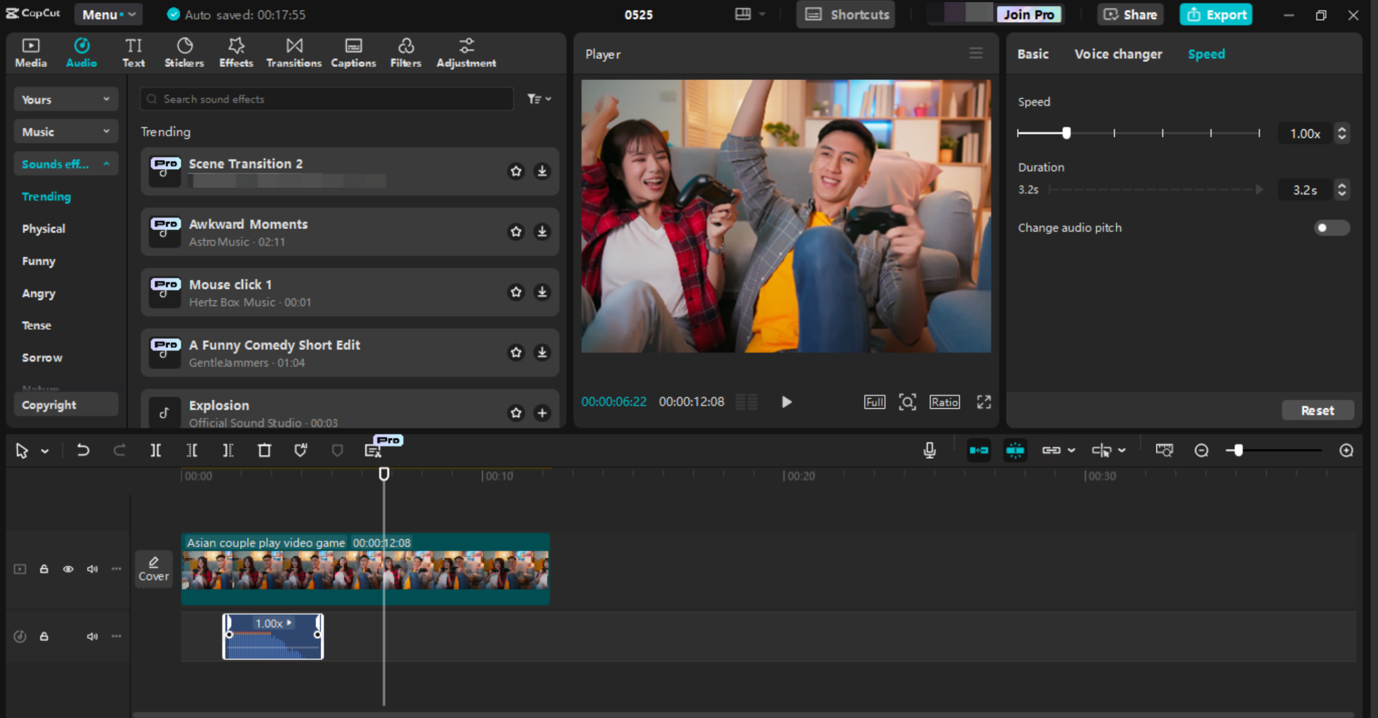Open the Menu dropdown
This screenshot has width=1378, height=718.
(x=108, y=14)
